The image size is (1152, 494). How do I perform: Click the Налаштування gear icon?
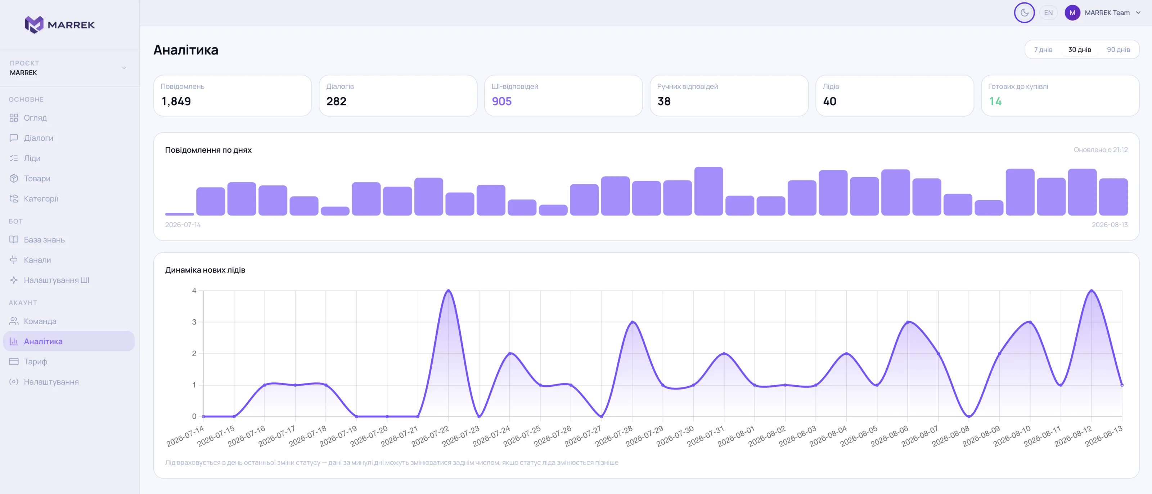14,382
